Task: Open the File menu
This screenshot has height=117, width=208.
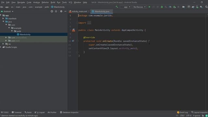Action: [3, 2]
